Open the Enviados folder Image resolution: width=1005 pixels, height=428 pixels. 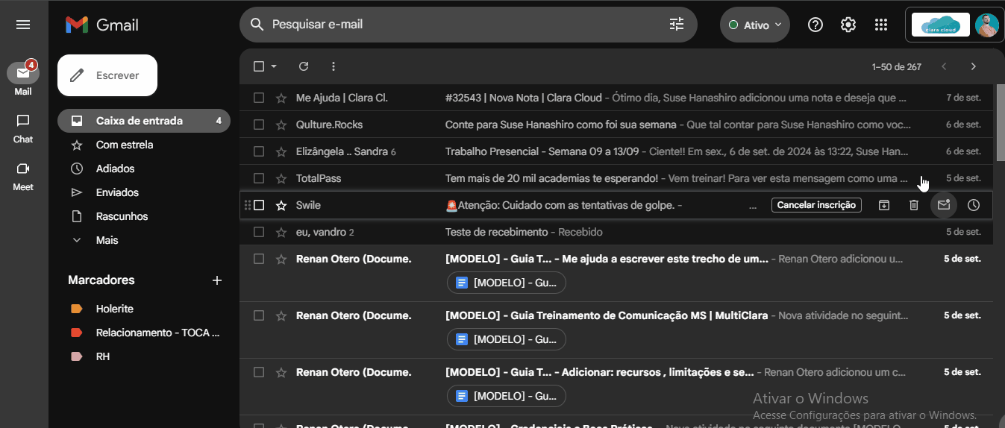[x=144, y=192]
